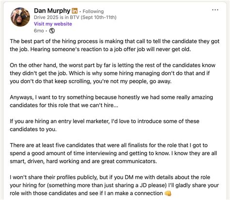Image resolution: width=230 pixels, height=200 pixels.
Task: Open Dan Murphy's profile photo
Action: pyautogui.click(x=20, y=17)
